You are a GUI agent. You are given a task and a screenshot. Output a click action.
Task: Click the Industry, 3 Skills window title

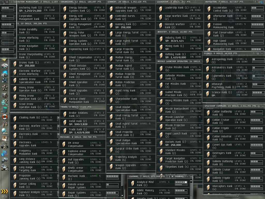coord(175,32)
